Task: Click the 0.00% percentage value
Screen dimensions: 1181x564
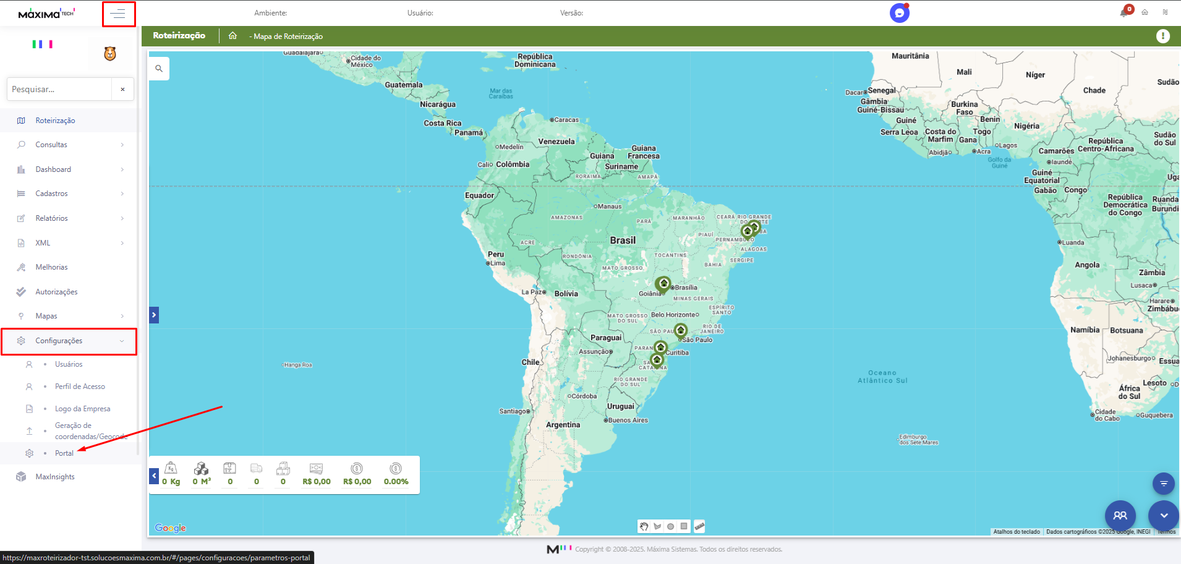Action: click(396, 482)
